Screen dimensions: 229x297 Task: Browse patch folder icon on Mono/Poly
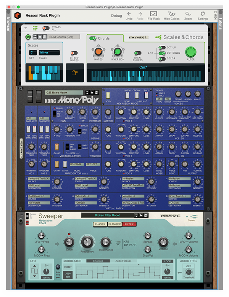[92, 93]
